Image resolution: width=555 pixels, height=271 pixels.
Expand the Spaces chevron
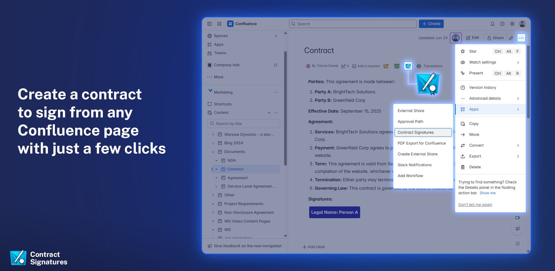pyautogui.click(x=276, y=36)
